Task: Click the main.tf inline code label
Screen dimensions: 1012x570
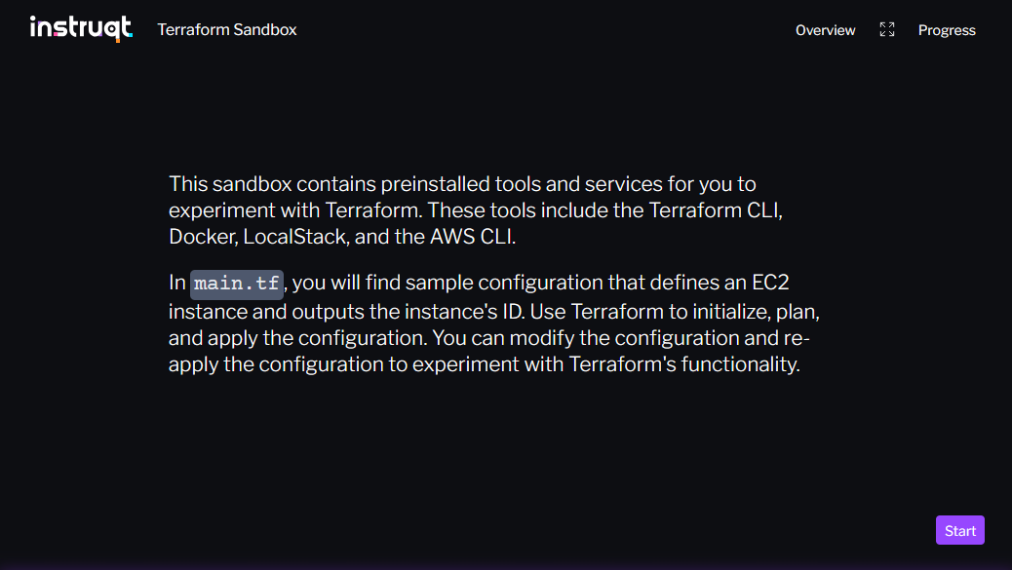Action: 237,284
